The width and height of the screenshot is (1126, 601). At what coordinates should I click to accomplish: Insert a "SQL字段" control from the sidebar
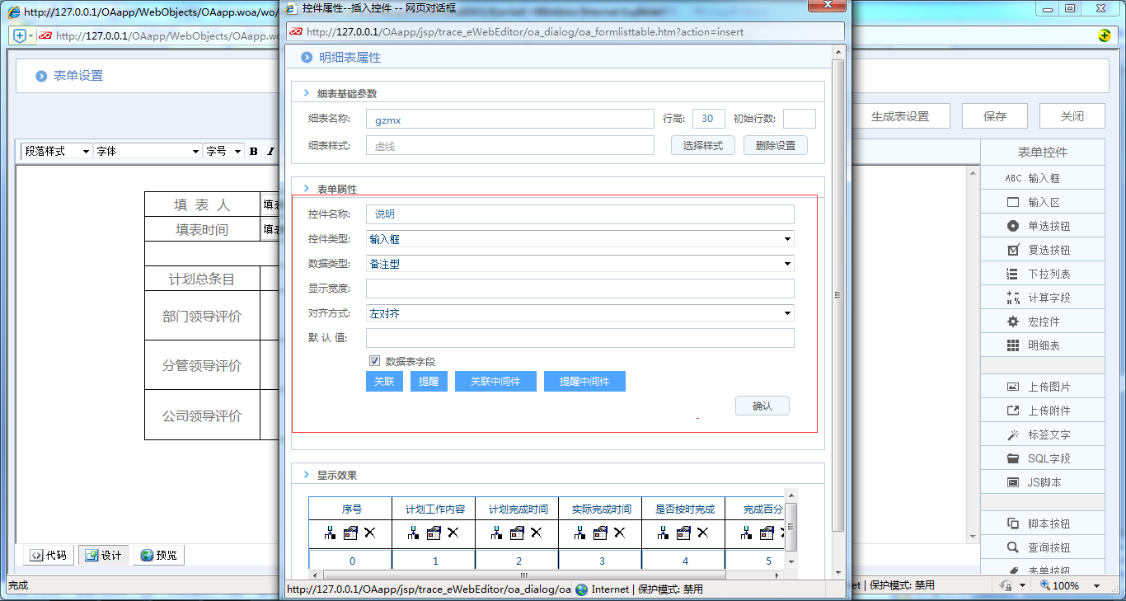pyautogui.click(x=1042, y=457)
